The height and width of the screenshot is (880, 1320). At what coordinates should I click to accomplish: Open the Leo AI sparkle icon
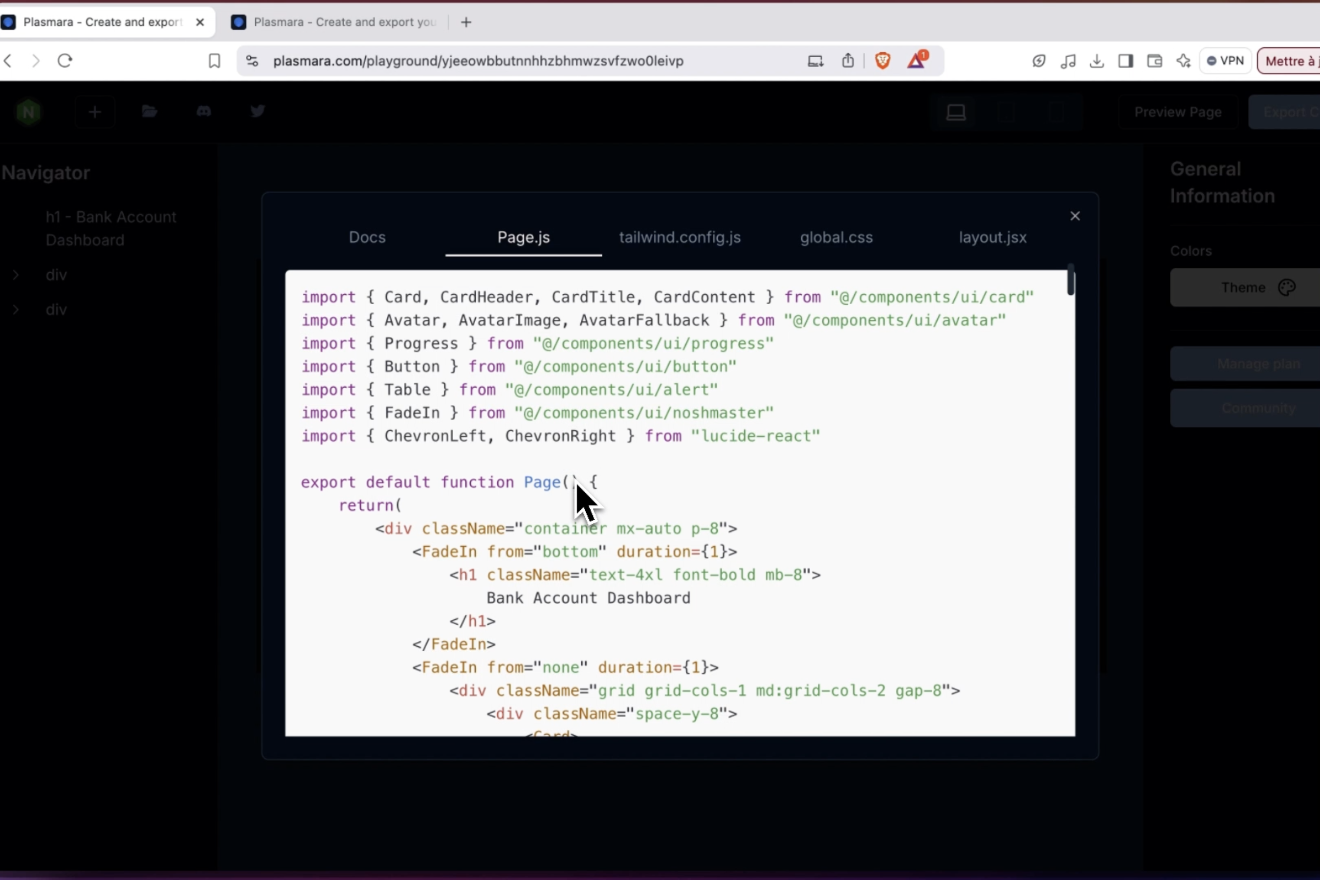tap(1184, 61)
